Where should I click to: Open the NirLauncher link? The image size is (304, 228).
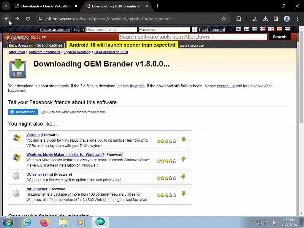(x=37, y=189)
